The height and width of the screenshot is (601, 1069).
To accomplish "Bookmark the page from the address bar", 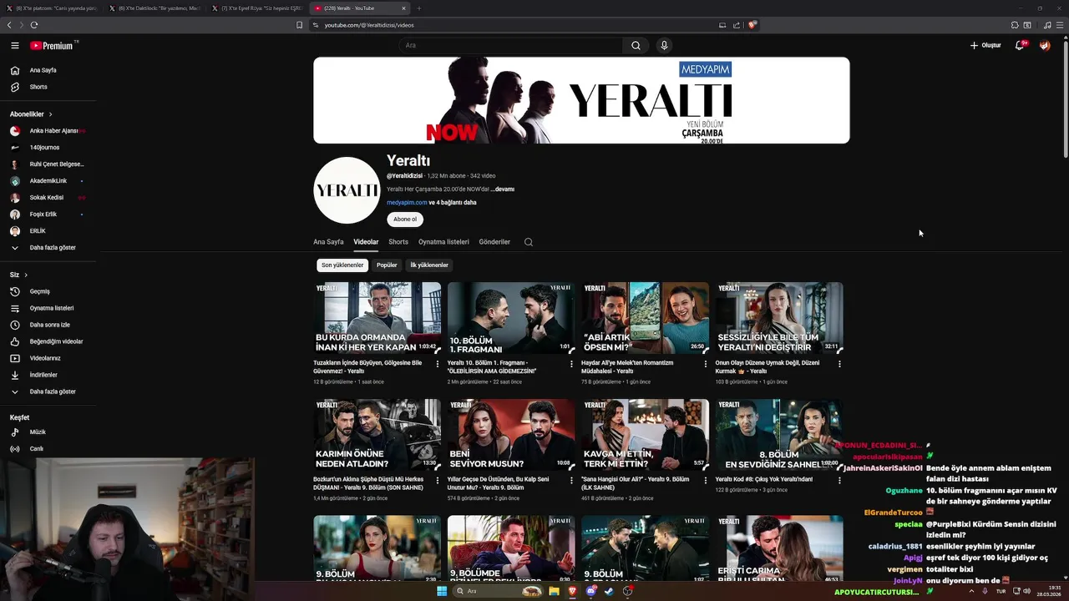I will coord(300,25).
